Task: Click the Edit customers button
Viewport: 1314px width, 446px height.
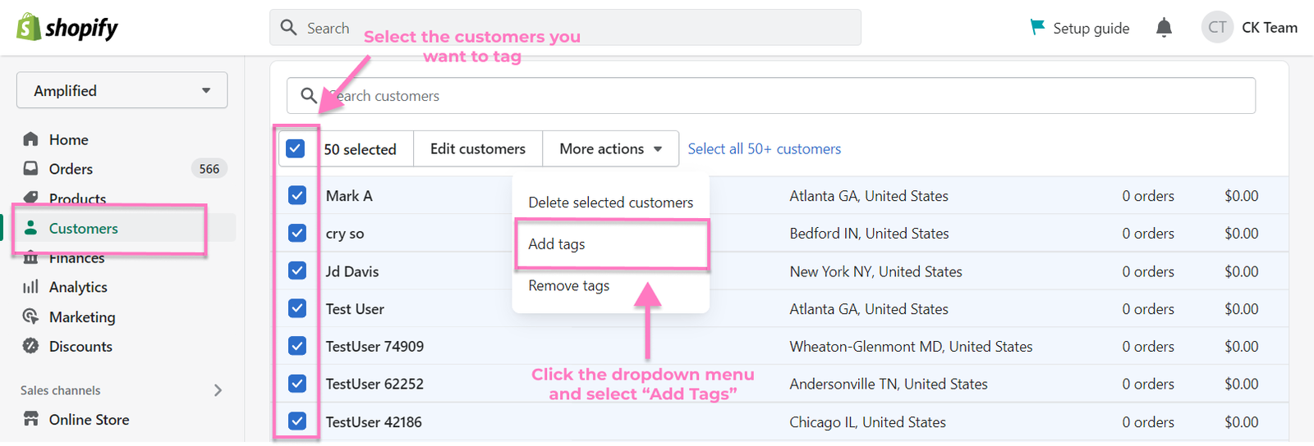Action: [477, 148]
